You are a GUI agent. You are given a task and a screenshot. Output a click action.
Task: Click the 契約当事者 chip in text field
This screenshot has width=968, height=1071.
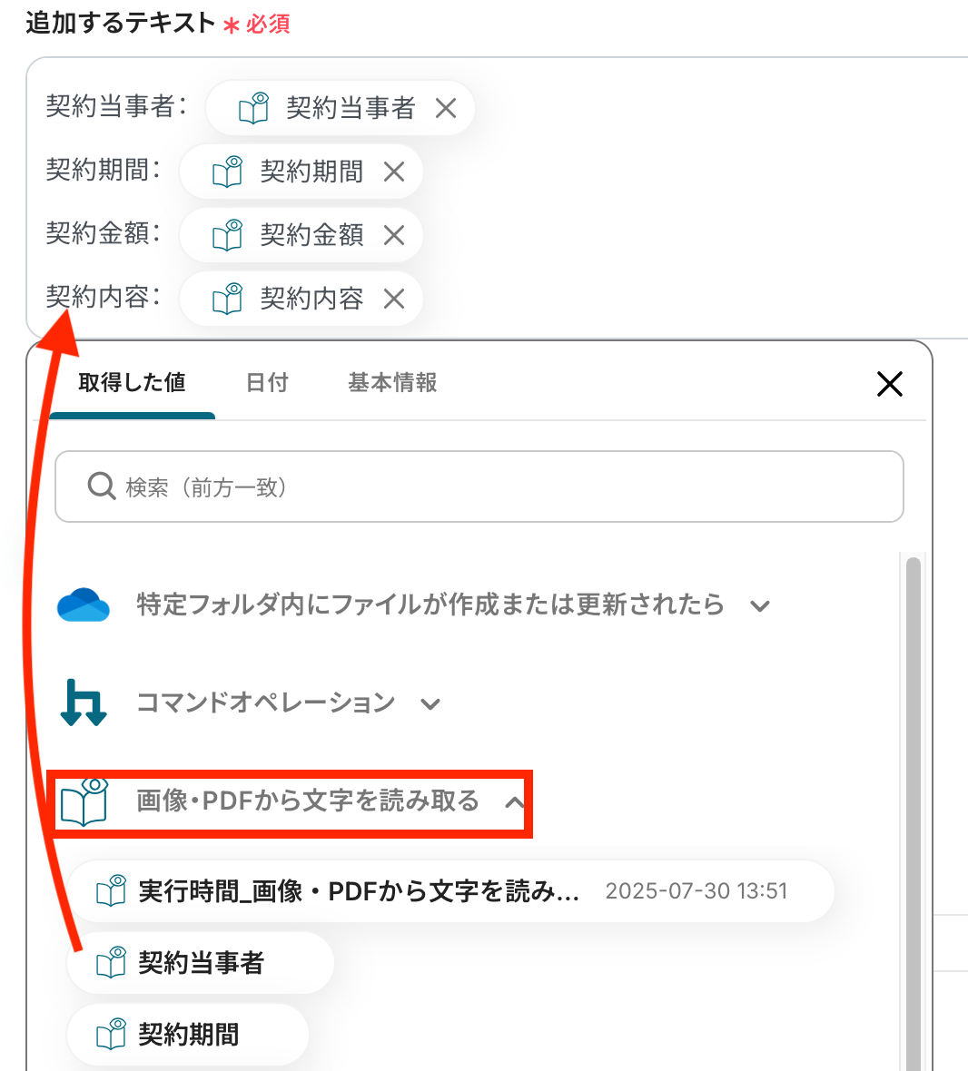(340, 108)
